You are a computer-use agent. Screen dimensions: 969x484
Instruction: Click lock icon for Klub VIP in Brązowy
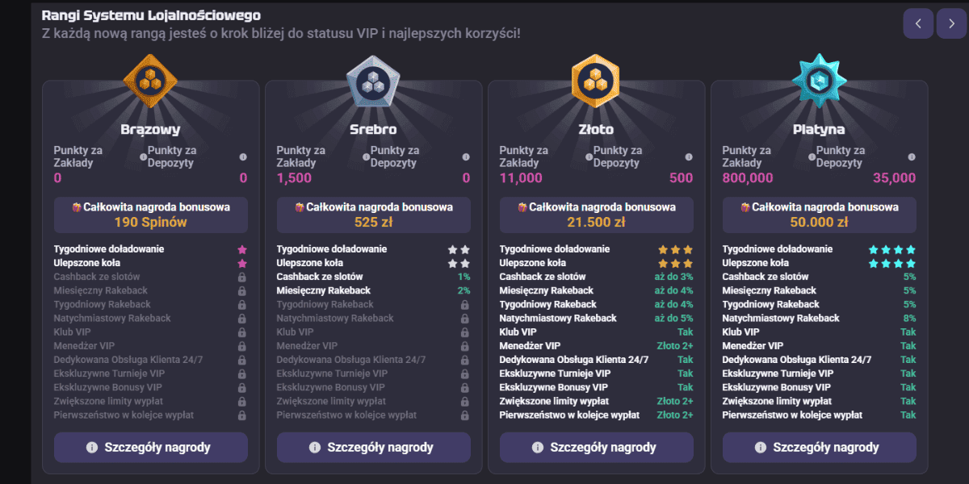(x=241, y=332)
